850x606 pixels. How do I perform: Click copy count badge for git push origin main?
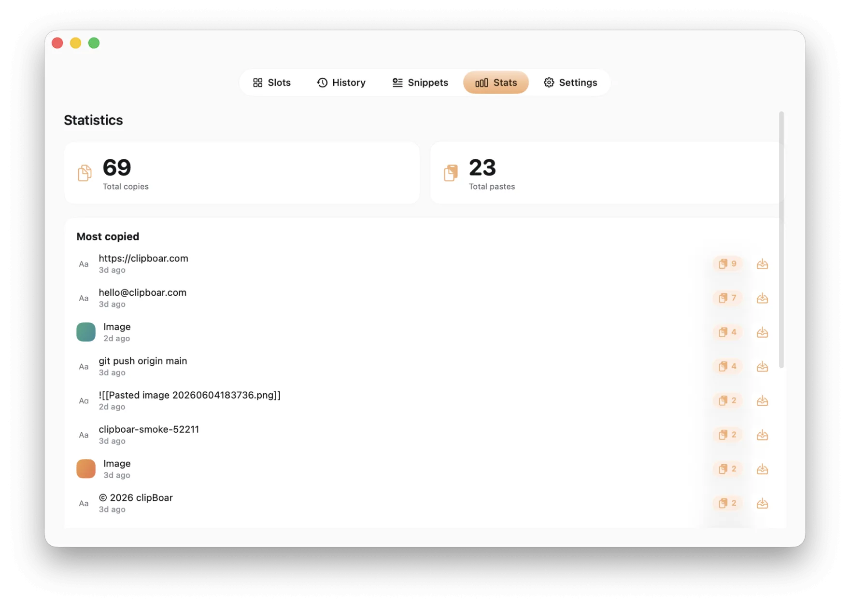click(727, 367)
